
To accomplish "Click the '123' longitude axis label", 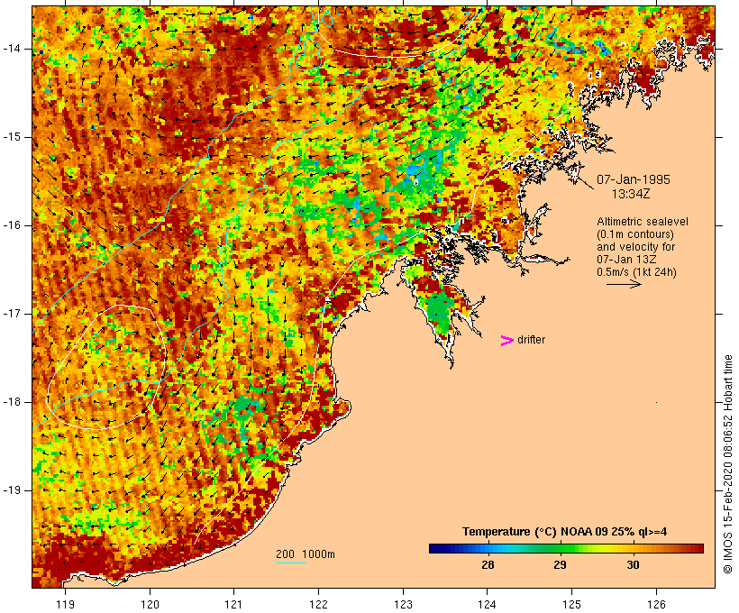I will click(403, 604).
